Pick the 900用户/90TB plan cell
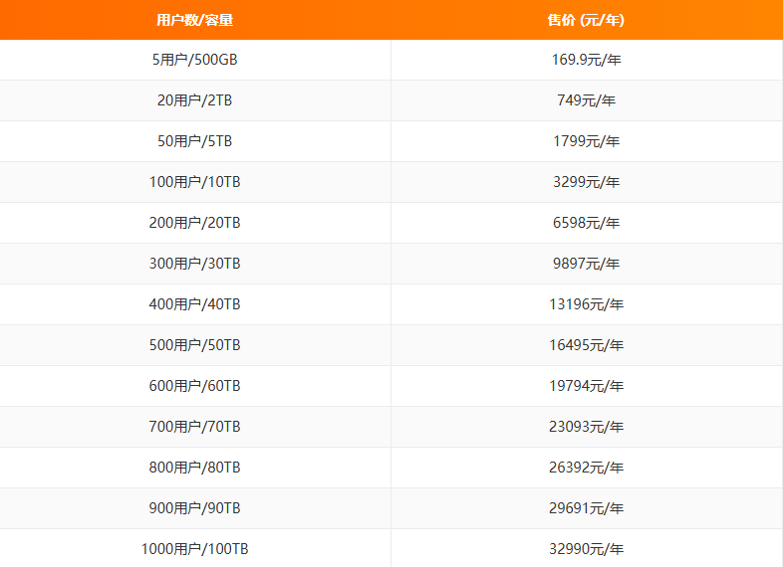 tap(195, 508)
